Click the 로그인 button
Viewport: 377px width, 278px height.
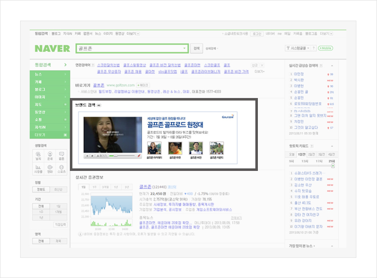pos(257,34)
